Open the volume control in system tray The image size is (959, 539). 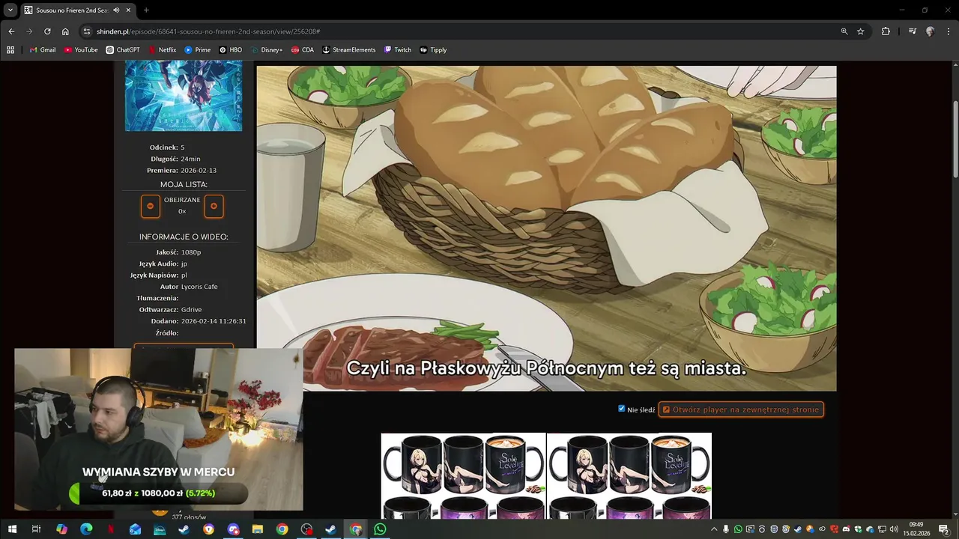click(x=894, y=529)
